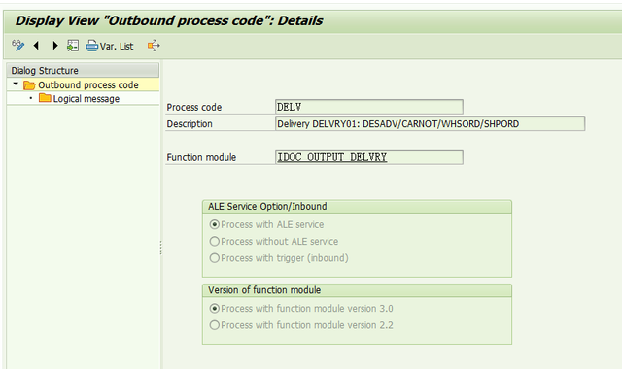The height and width of the screenshot is (369, 622).
Task: Collapse the Outbound process code tree node
Action: pos(16,84)
